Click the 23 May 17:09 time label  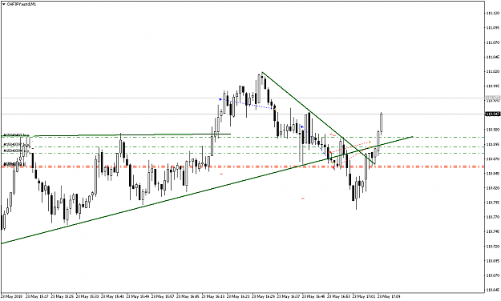pos(389,296)
